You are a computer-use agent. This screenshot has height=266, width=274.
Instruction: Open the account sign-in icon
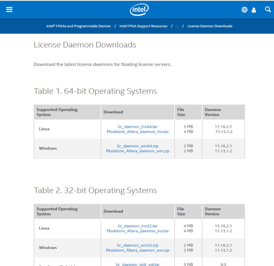tap(254, 10)
